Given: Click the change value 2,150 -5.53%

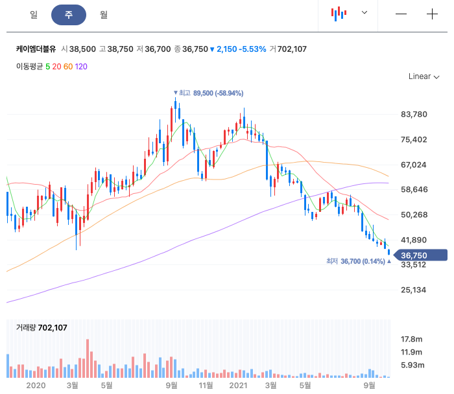Looking at the screenshot, I should point(238,49).
